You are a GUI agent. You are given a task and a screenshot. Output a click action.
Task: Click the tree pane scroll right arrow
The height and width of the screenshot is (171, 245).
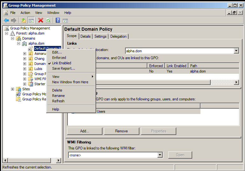coord(59,160)
